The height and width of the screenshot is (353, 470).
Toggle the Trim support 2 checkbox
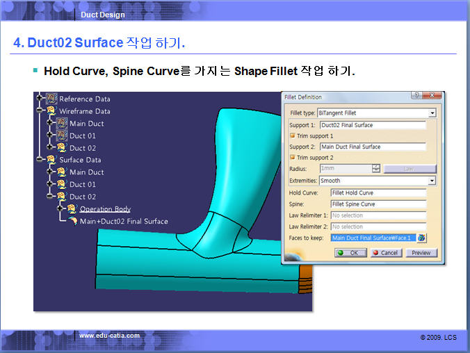click(x=293, y=158)
